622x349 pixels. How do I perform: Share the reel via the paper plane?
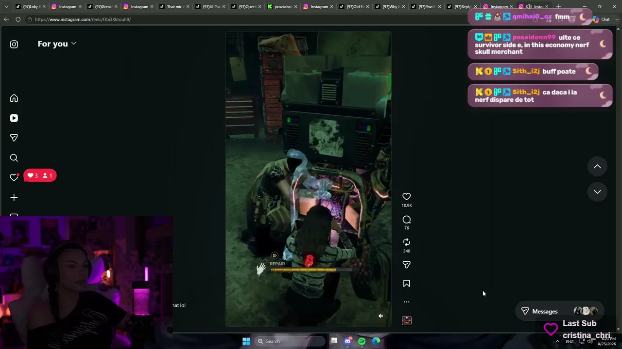(407, 265)
